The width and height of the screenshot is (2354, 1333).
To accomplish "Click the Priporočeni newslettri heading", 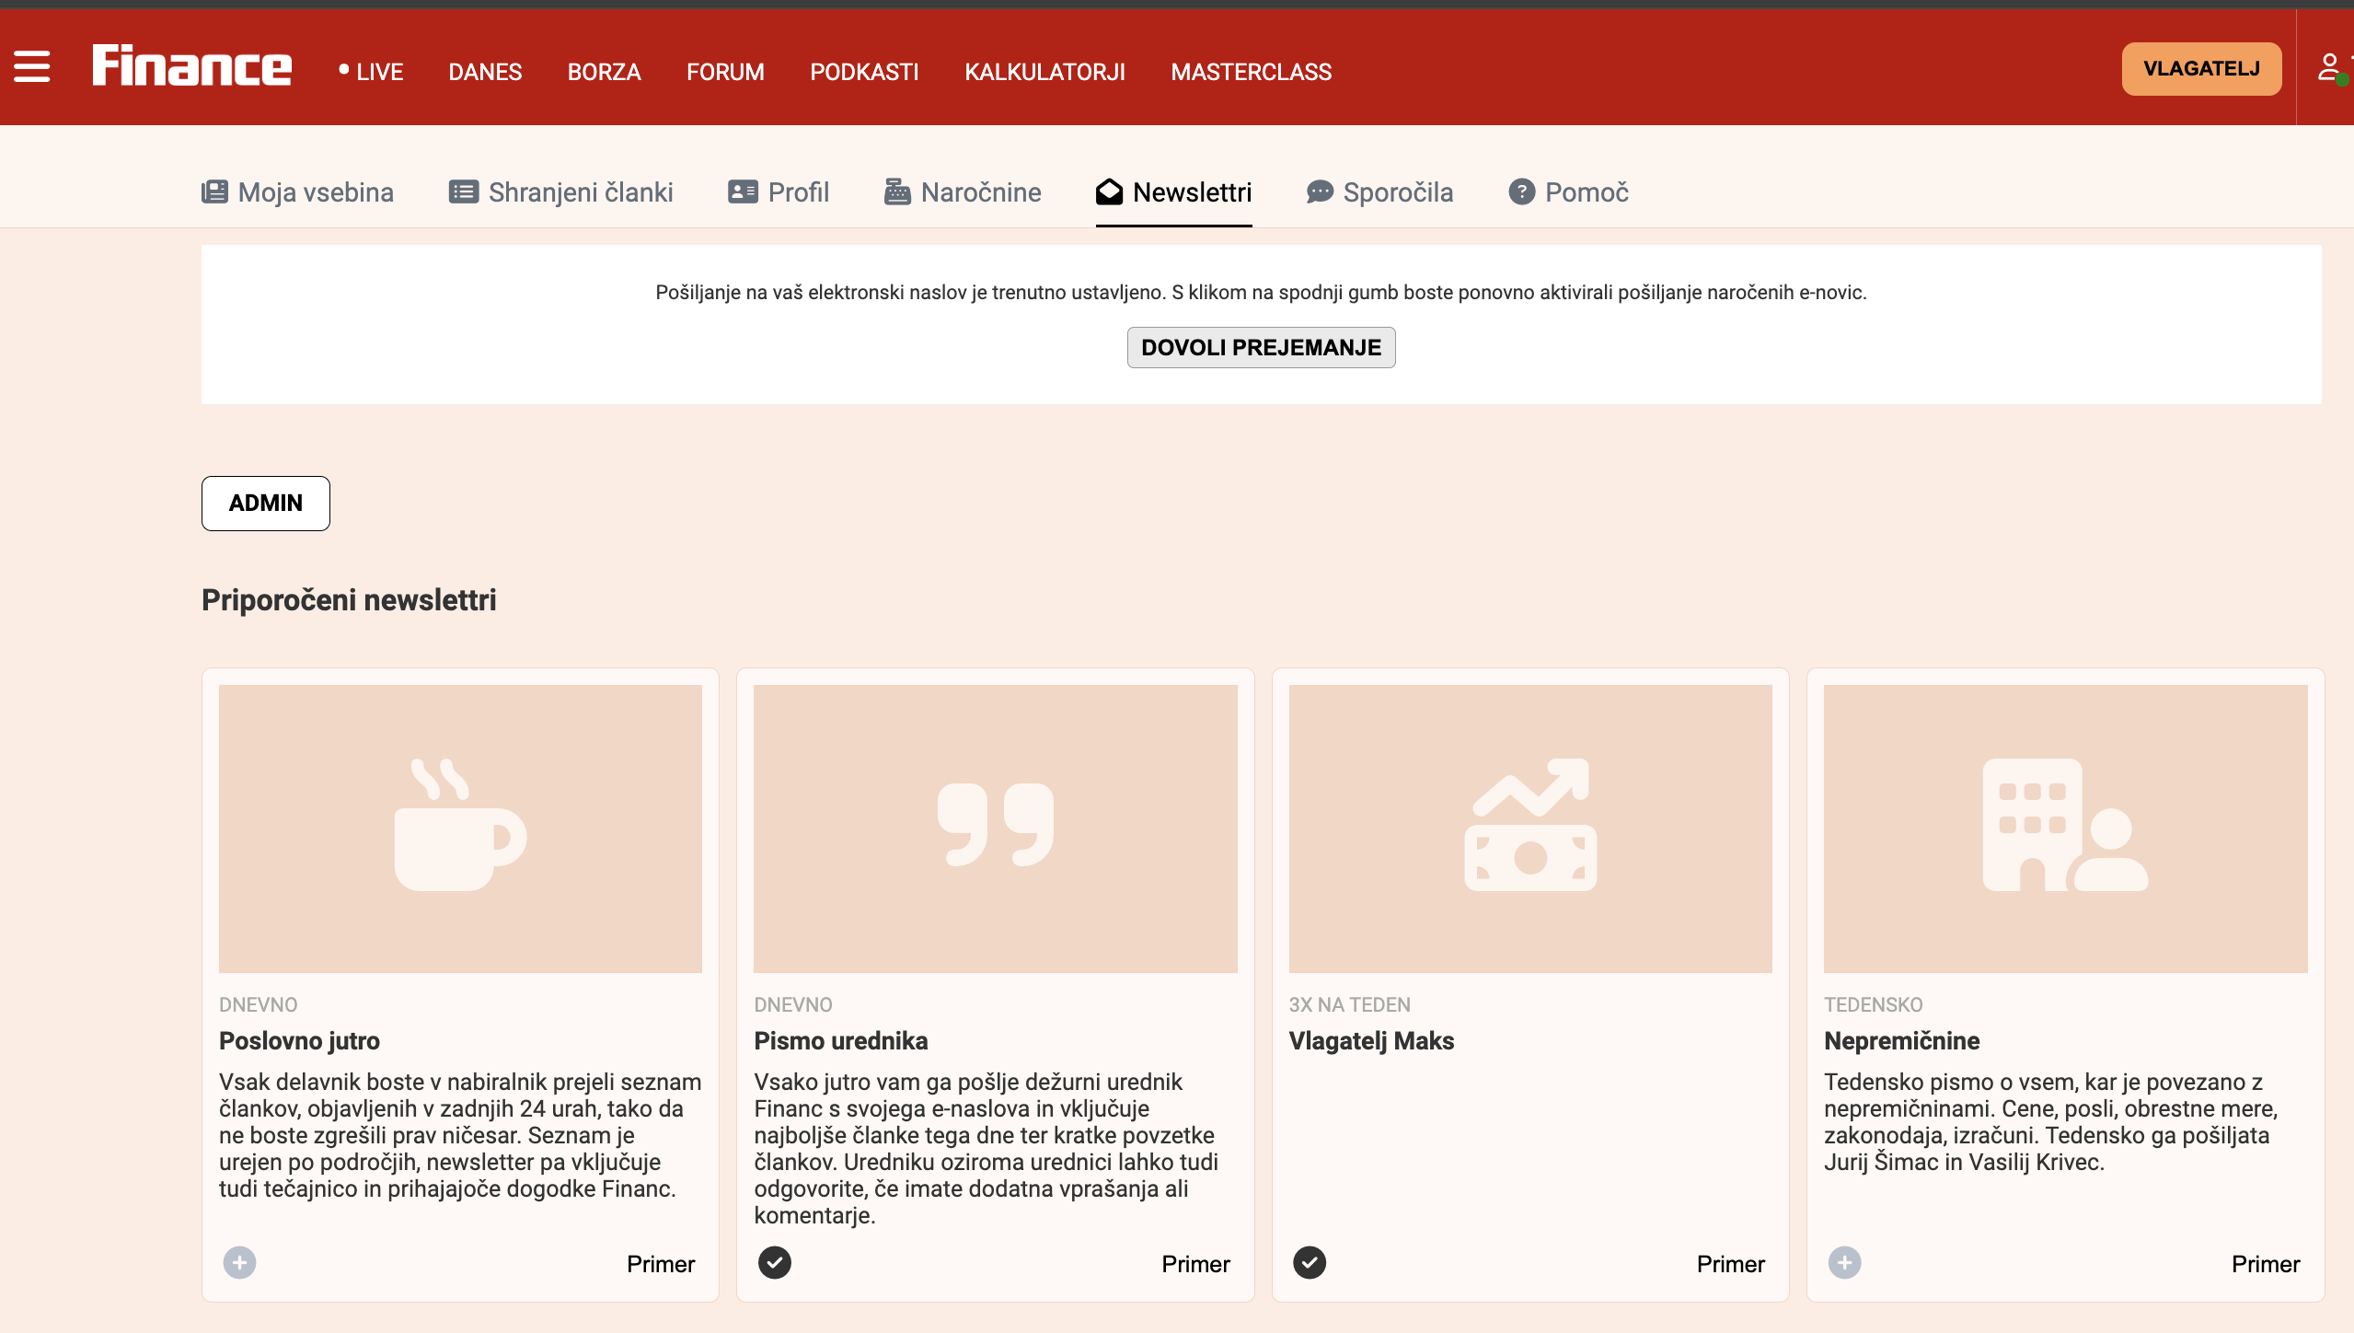I will 349,599.
